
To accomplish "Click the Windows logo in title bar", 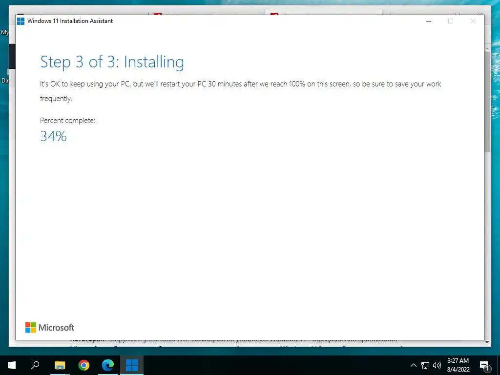I will pos(21,21).
